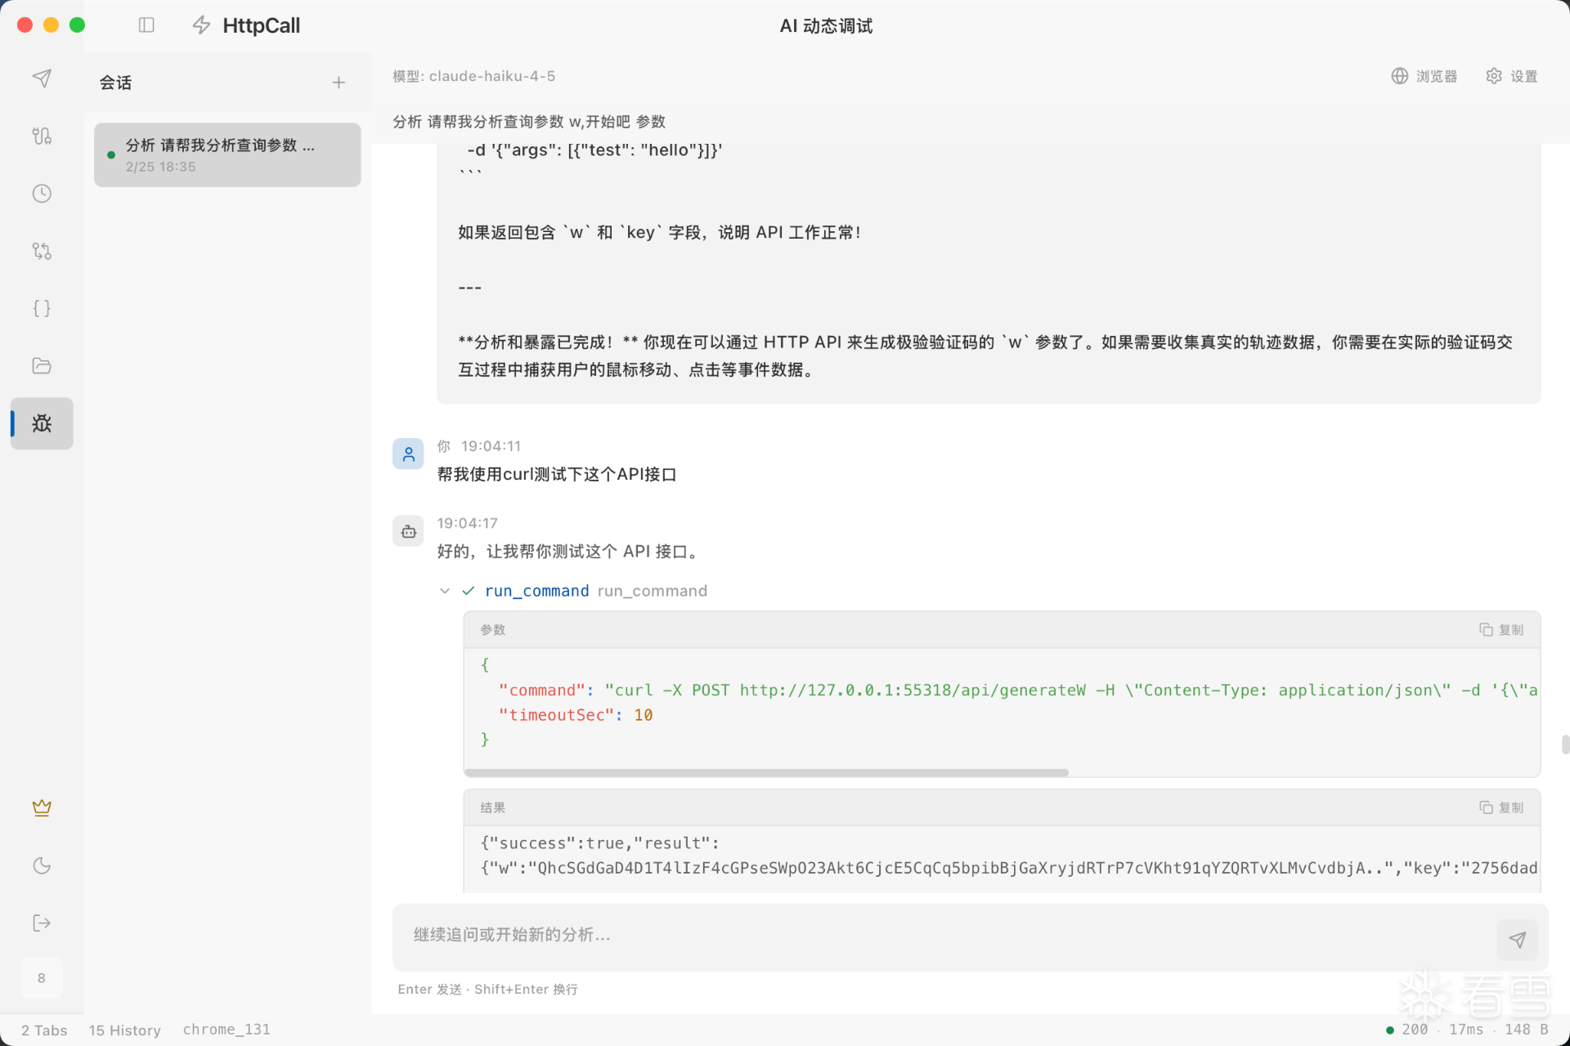Screen dimensions: 1570x1046
Task: Collapse the run_command tool call section
Action: 444,590
